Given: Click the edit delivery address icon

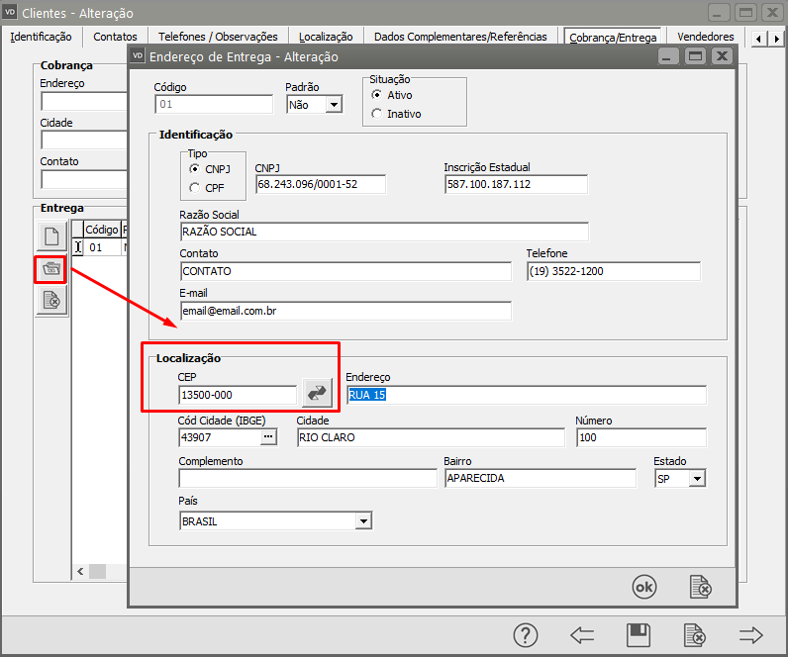Looking at the screenshot, I should tap(51, 269).
